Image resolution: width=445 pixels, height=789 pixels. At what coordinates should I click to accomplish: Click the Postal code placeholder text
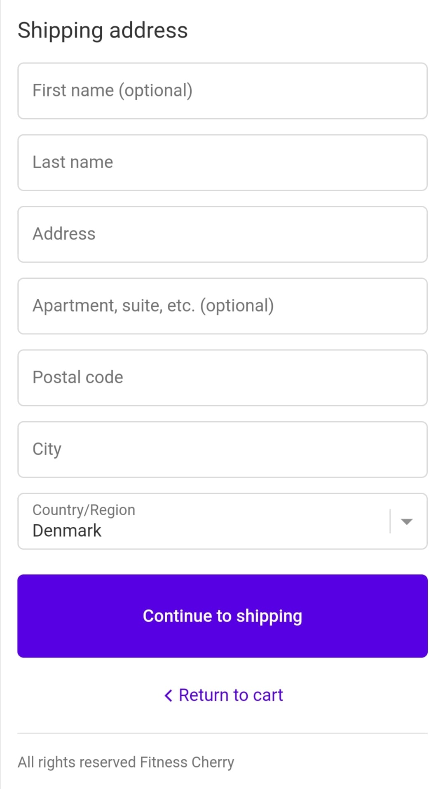pos(78,378)
